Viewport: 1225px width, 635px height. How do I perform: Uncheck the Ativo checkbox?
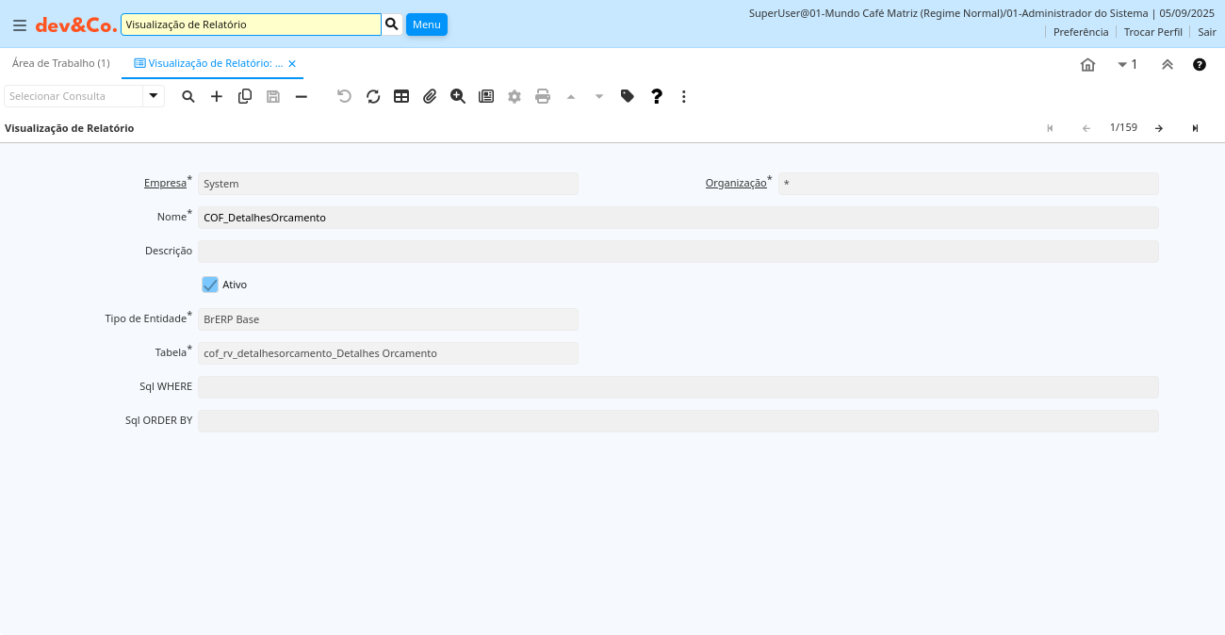[210, 285]
